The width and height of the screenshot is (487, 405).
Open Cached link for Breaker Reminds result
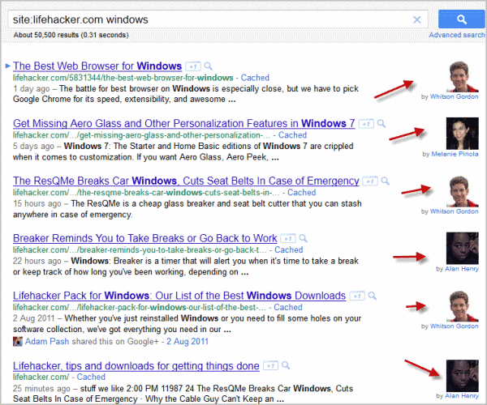(x=288, y=249)
